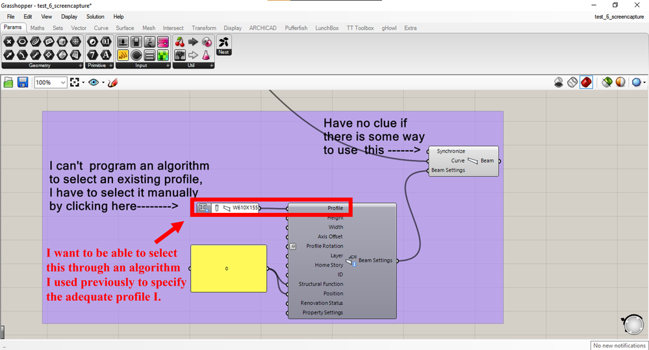Select the Mesh parameter icon in Geometry
The width and height of the screenshot is (649, 350).
point(75,42)
